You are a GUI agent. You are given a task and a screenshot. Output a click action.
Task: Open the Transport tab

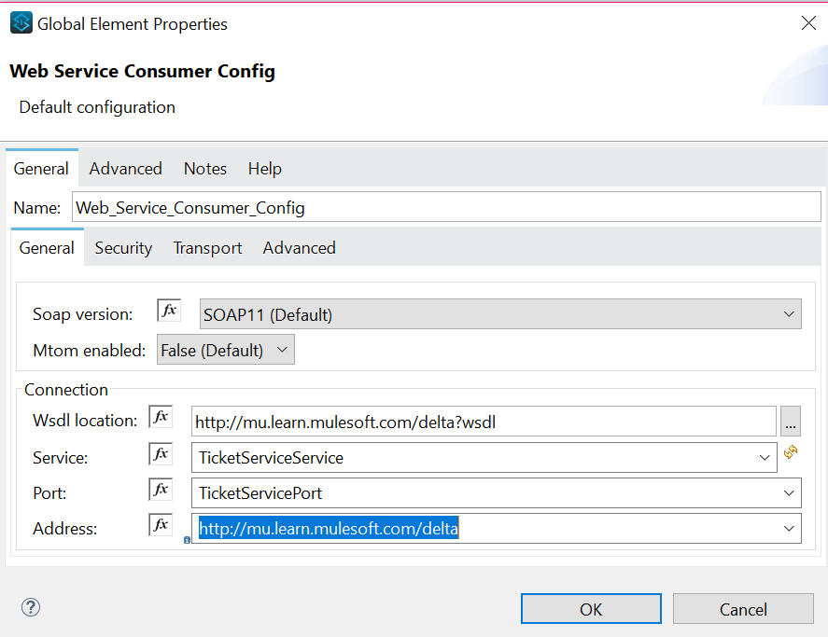pyautogui.click(x=207, y=247)
